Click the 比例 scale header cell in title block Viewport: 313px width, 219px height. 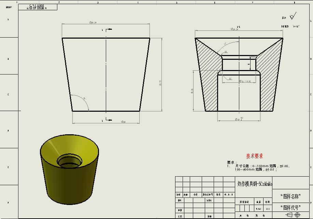268,202
